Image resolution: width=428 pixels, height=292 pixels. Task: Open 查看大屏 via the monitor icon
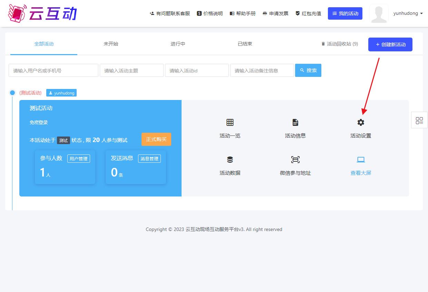point(360,160)
